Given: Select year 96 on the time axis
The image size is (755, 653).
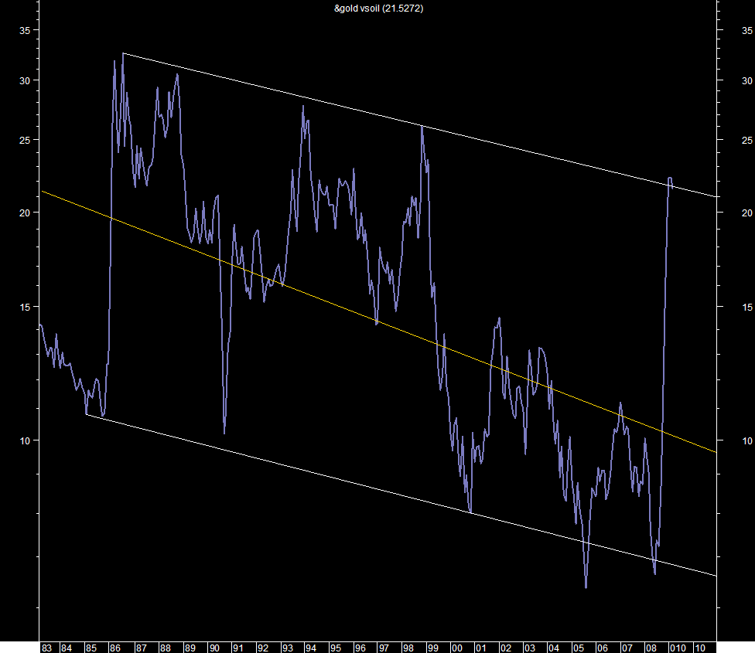Looking at the screenshot, I should point(360,648).
